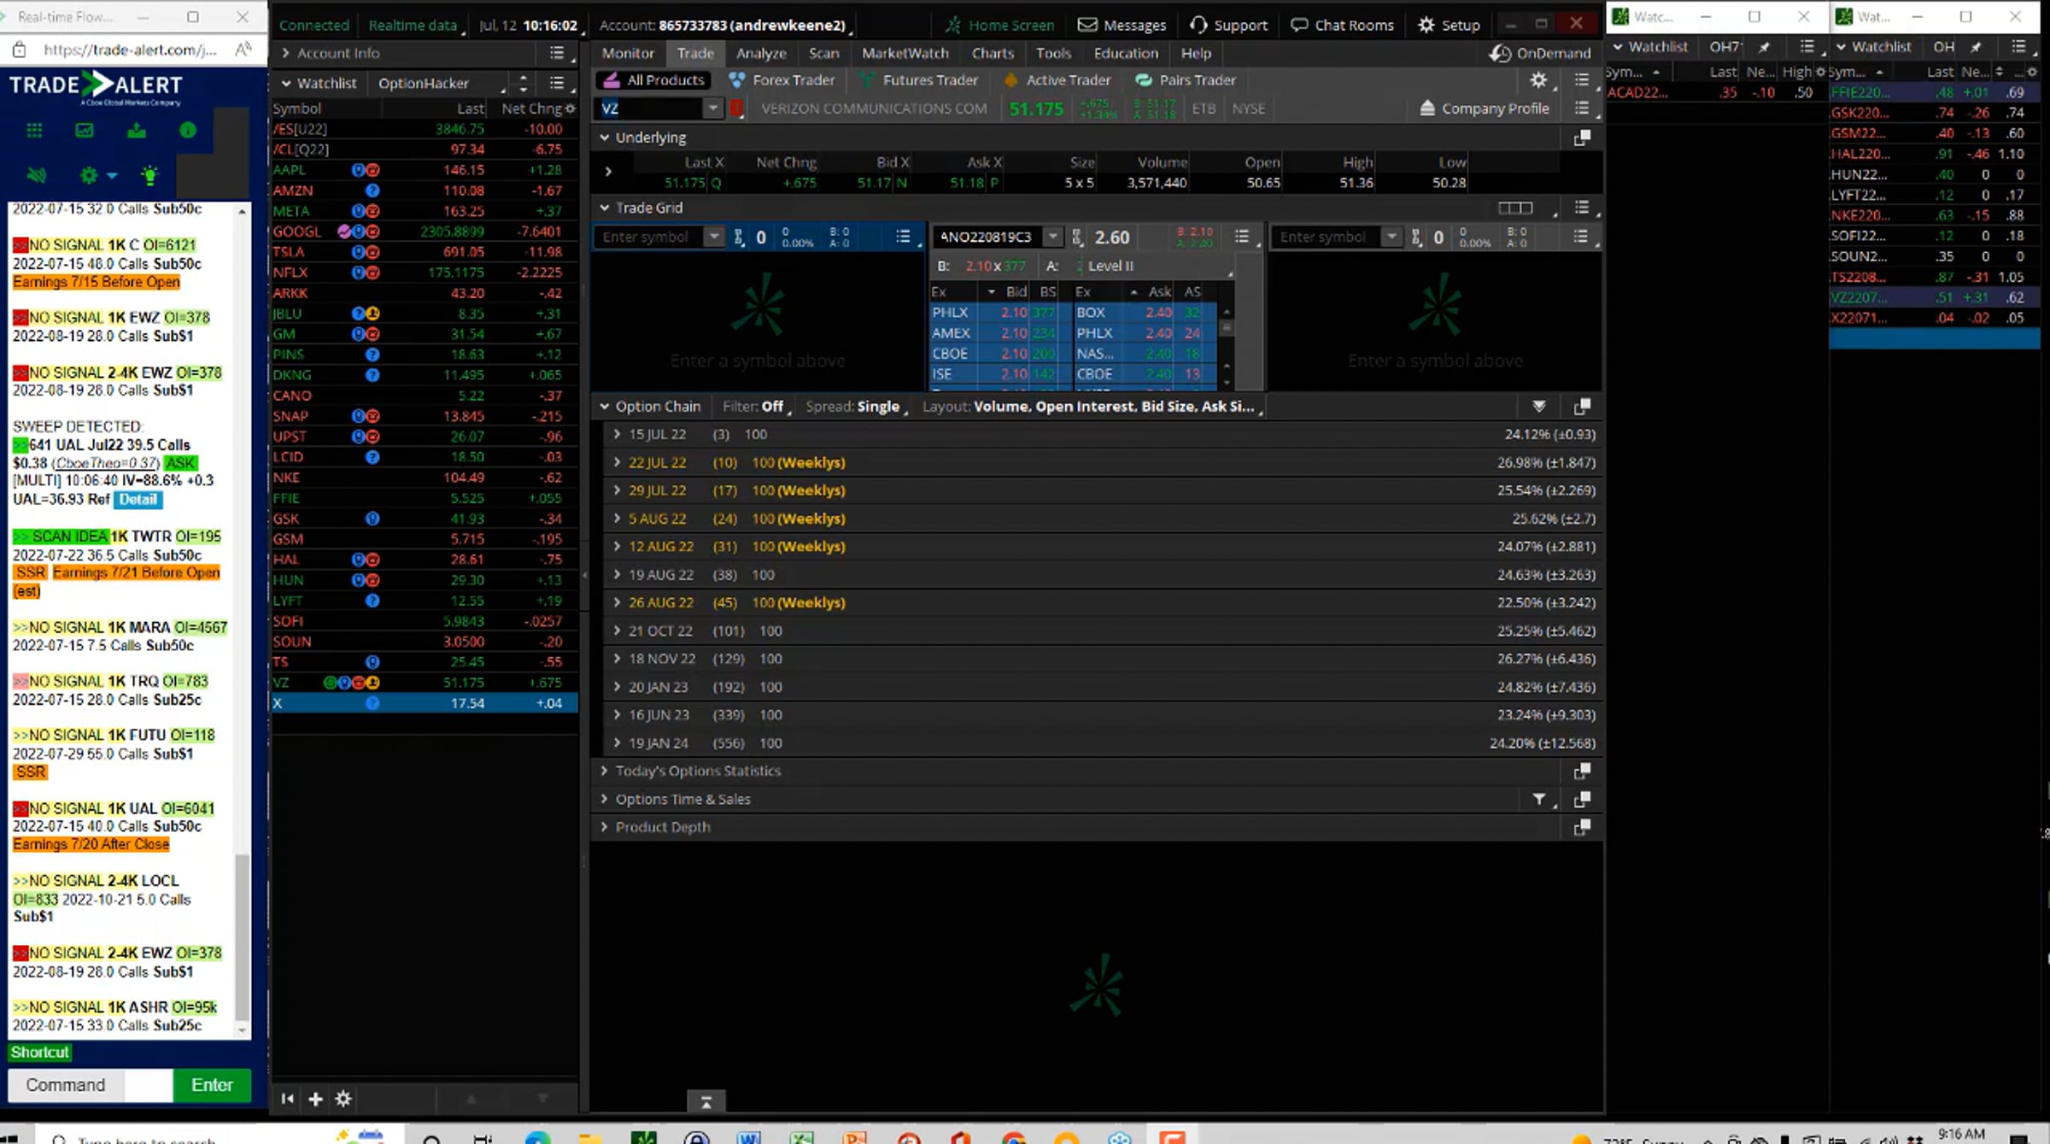2050x1144 pixels.
Task: Click the Option Chain detach window icon
Action: (1581, 407)
